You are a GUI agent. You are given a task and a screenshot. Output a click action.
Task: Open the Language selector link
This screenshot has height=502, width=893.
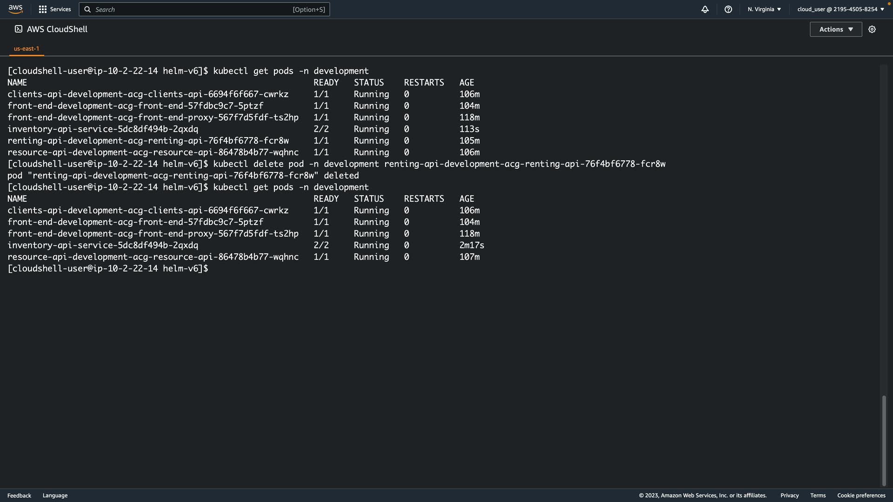55,495
